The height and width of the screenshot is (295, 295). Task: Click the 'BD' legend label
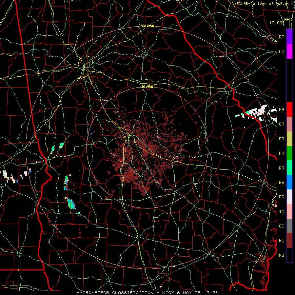click(x=281, y=139)
